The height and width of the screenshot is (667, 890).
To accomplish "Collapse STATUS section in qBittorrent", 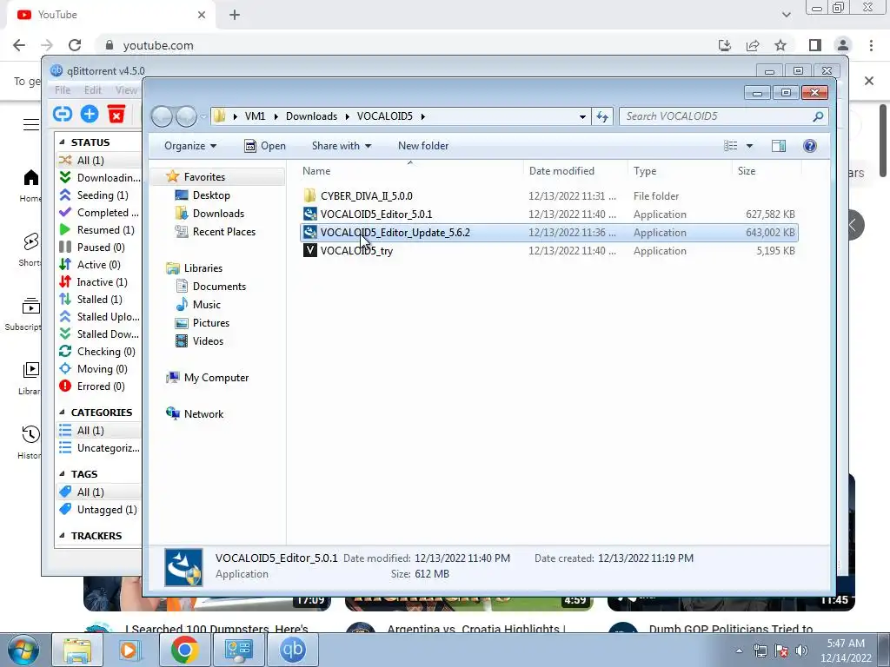I will pos(62,142).
